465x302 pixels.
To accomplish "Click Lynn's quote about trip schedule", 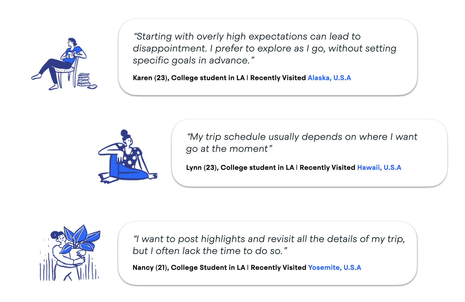I will (302, 143).
